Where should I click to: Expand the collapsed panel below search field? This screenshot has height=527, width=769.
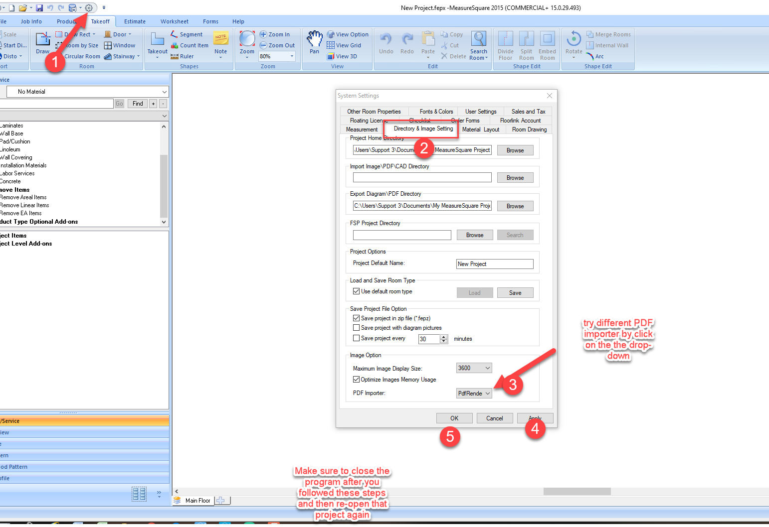pos(164,116)
